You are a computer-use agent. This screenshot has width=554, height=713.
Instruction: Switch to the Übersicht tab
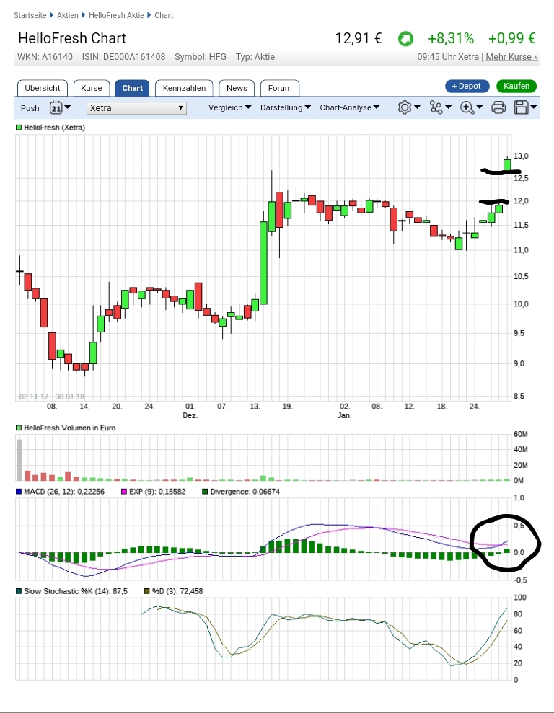coord(43,88)
